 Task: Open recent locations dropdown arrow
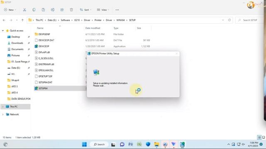click(x=17, y=20)
